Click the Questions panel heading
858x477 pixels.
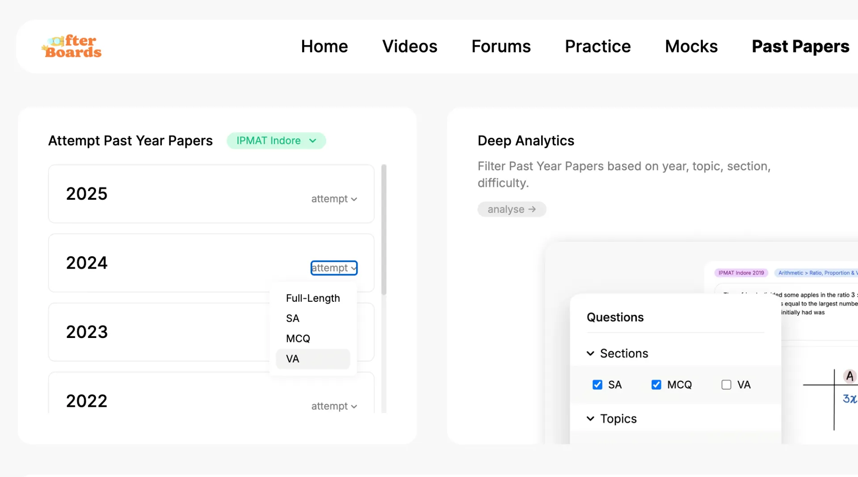pyautogui.click(x=615, y=317)
